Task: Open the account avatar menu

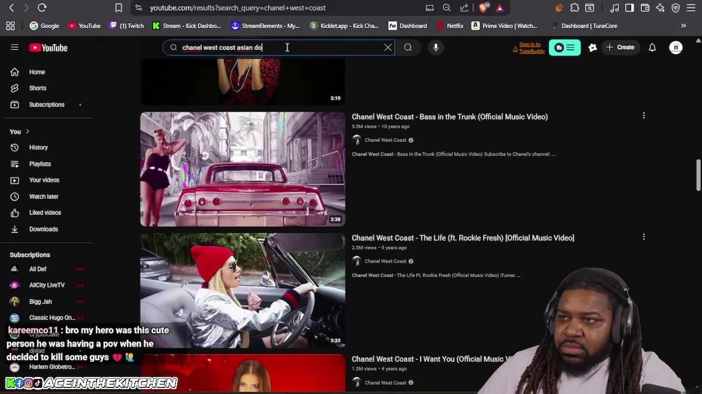Action: click(676, 48)
